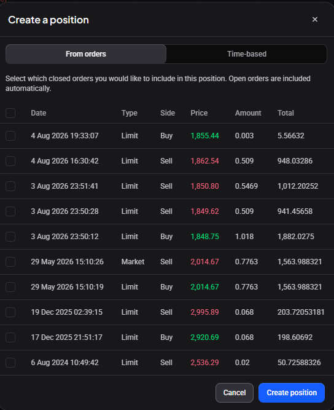This screenshot has width=334, height=410.
Task: Click the Date column header
Action: tap(39, 113)
